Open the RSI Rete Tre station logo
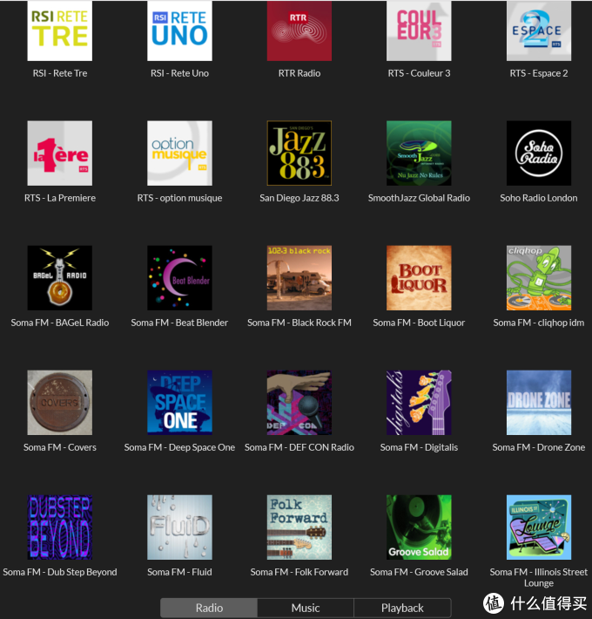 click(60, 31)
